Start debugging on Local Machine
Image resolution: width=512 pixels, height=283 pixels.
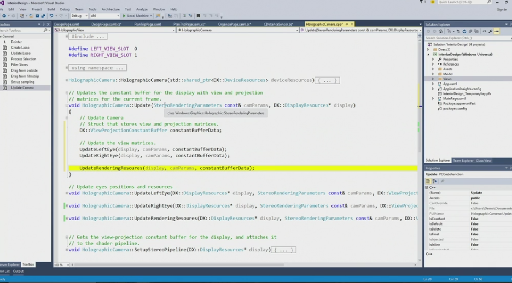click(x=132, y=16)
